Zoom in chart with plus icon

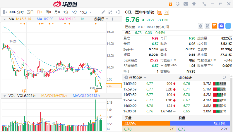pos(112,19)
